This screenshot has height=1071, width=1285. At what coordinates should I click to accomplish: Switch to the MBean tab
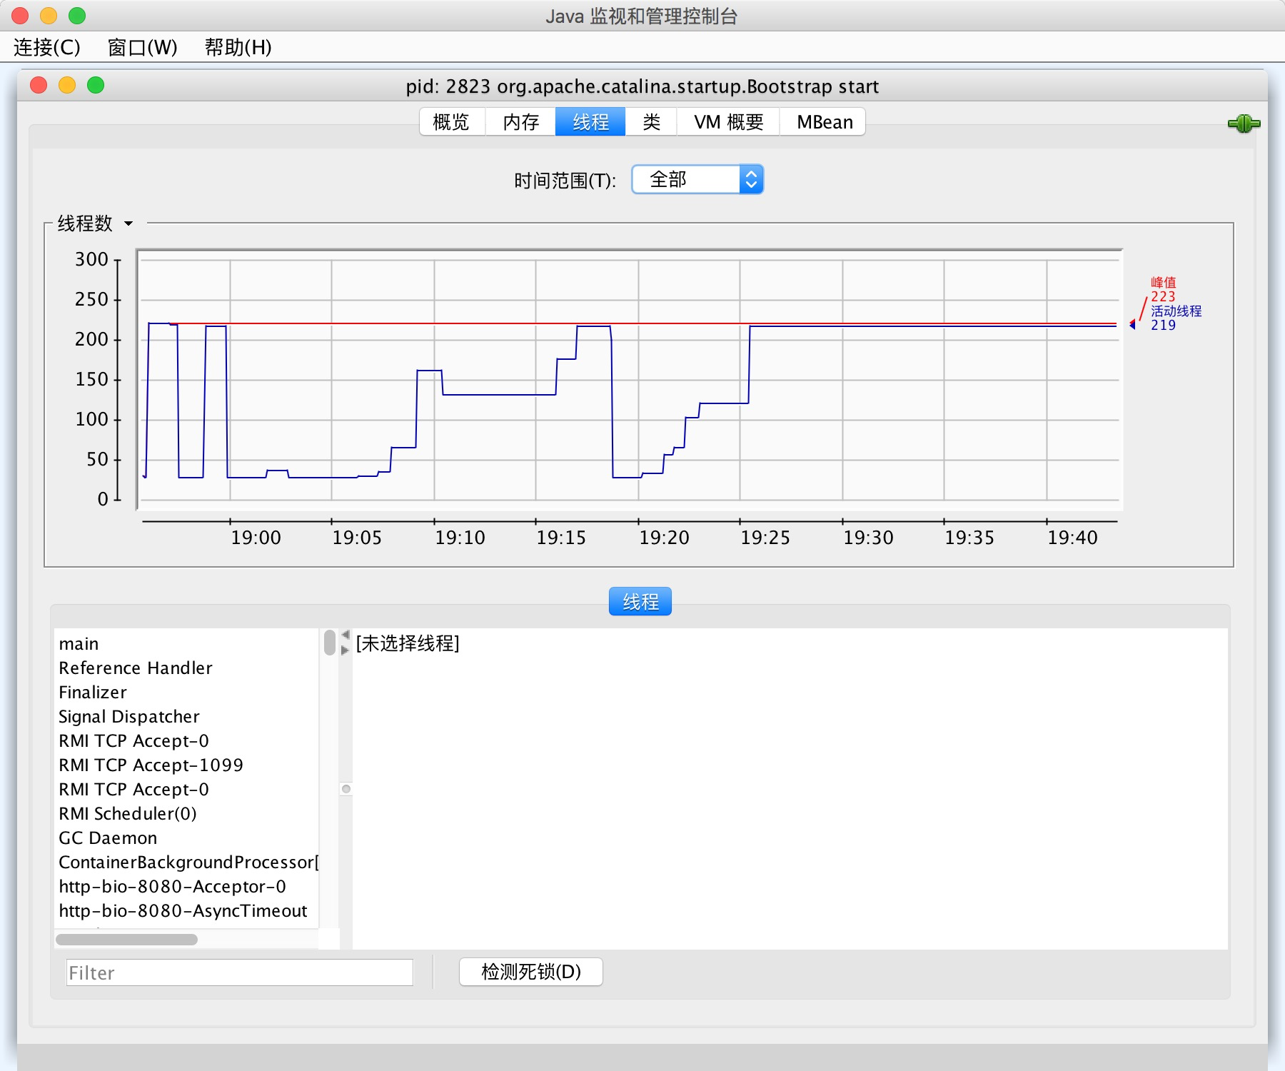pos(824,122)
